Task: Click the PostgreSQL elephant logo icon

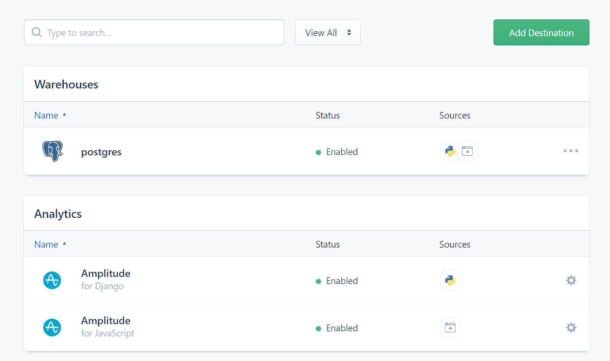Action: [53, 151]
